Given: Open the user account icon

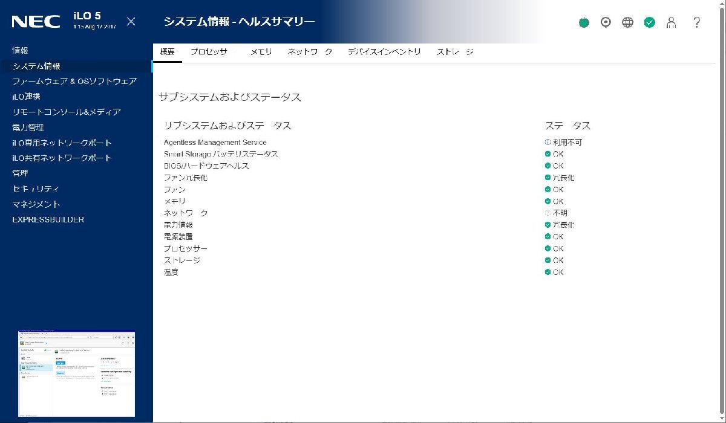Looking at the screenshot, I should (671, 22).
